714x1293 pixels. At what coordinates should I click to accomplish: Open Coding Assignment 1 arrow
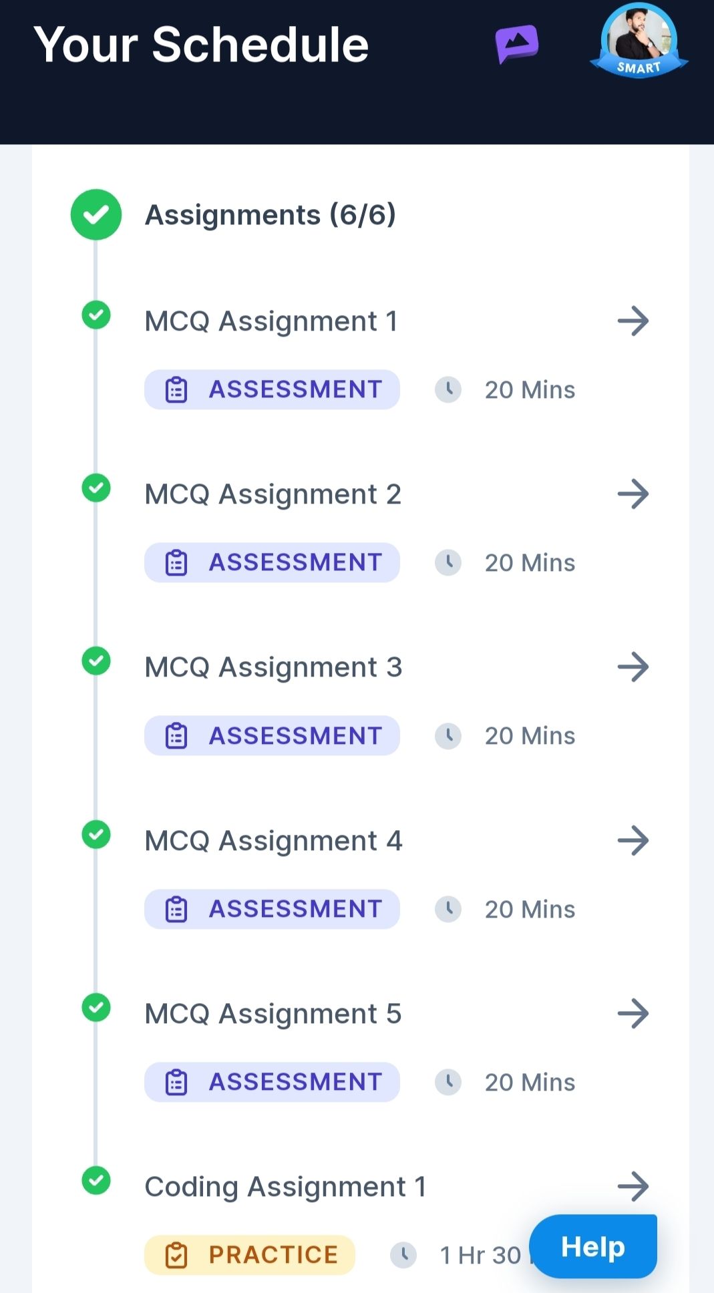[633, 1187]
